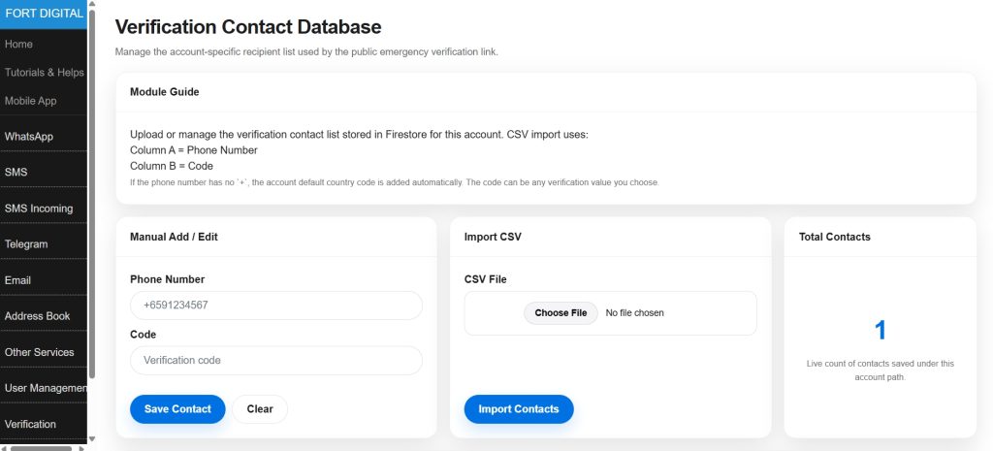Expand Other Services in the sidebar
The height and width of the screenshot is (451, 993).
point(39,352)
